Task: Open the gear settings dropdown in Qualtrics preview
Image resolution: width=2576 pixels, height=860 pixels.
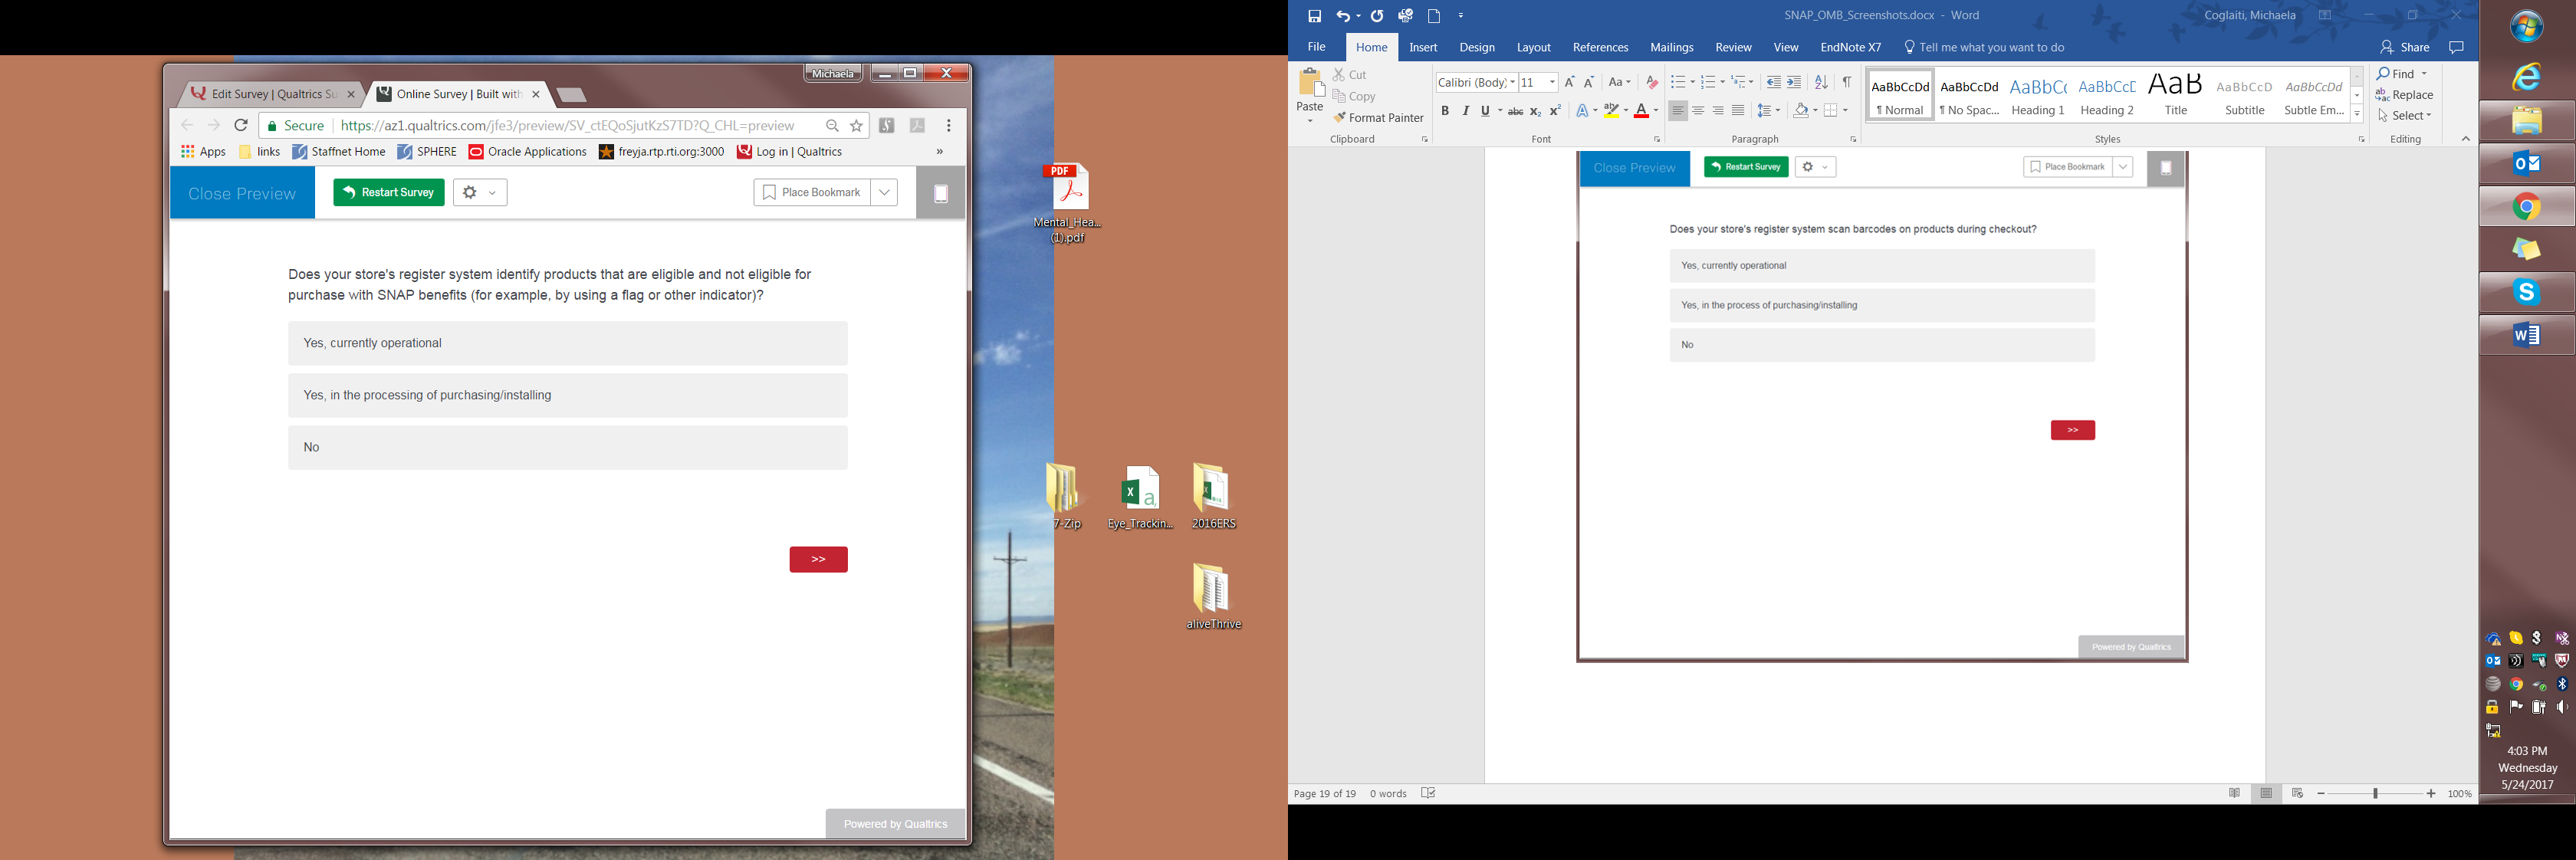Action: 480,193
